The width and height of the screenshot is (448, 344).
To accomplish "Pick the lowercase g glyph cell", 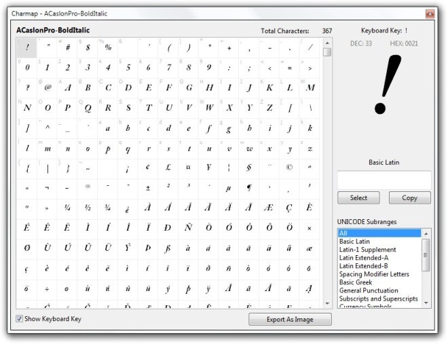I will point(229,128).
